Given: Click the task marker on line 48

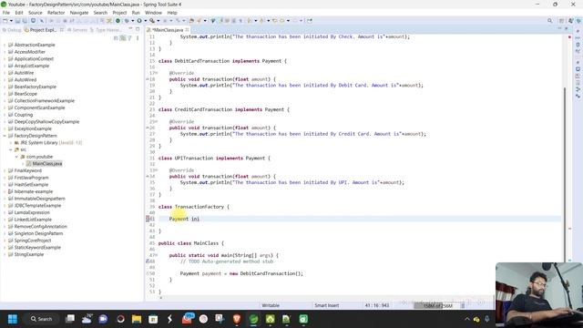Looking at the screenshot, I should (148, 261).
